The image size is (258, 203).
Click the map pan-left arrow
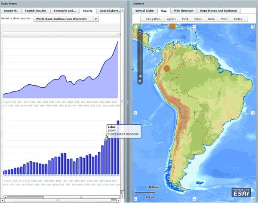(x=135, y=113)
